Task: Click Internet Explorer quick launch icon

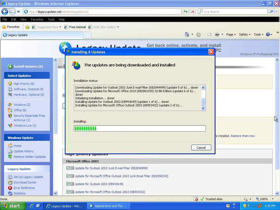Action: coord(32,206)
